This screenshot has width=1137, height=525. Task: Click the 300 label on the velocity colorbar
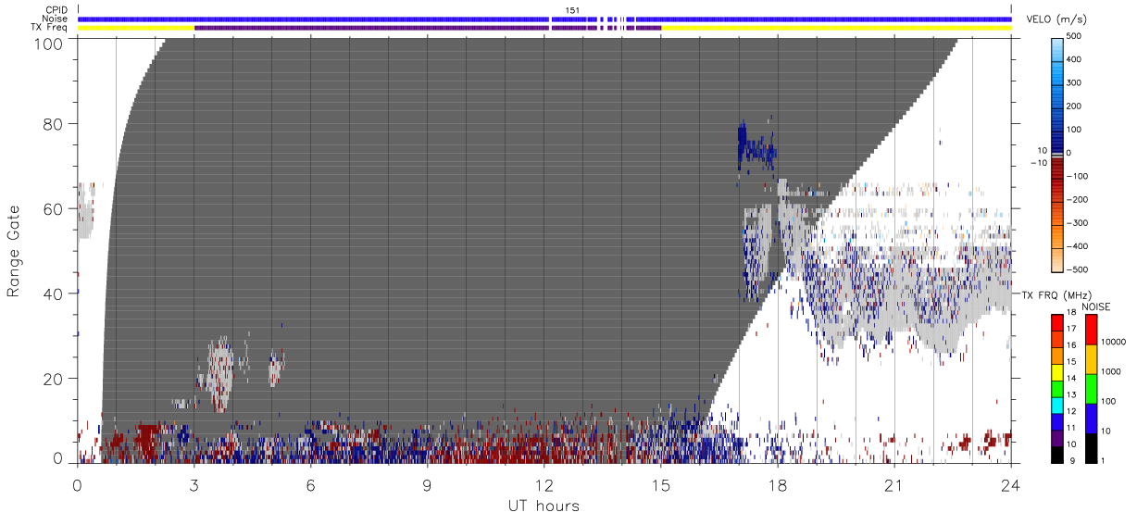(1073, 82)
